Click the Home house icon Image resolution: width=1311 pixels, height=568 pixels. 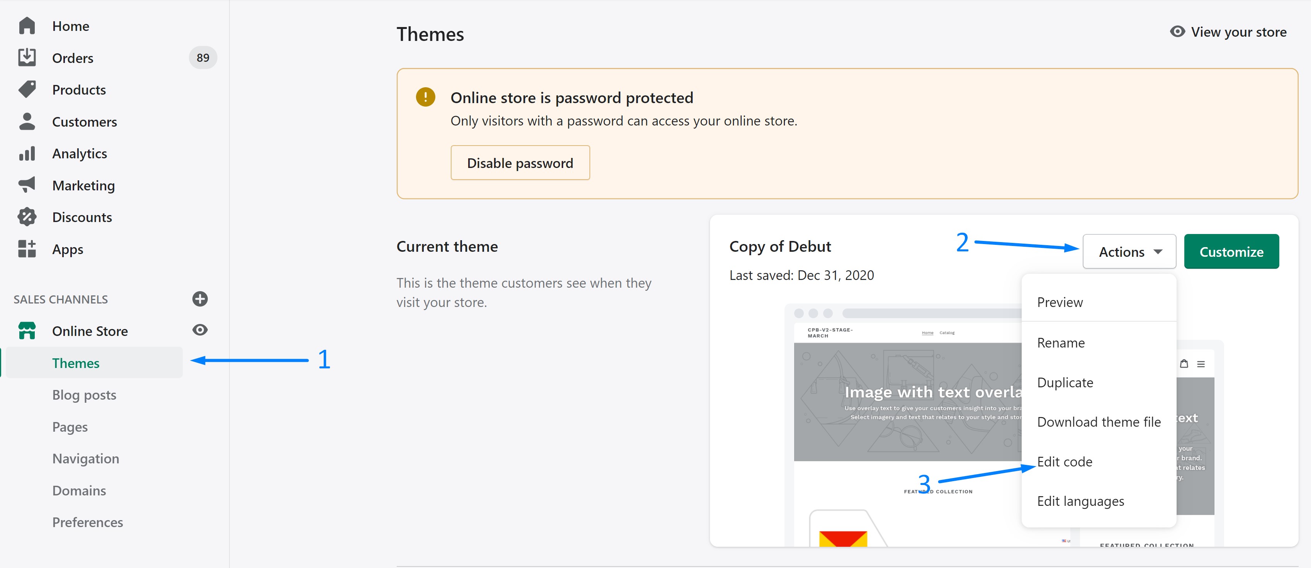pos(27,26)
